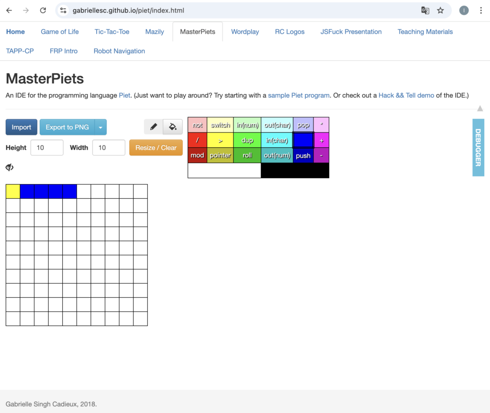Viewport: 490px width, 413px height.
Task: Click the translate page icon
Action: coord(424,11)
